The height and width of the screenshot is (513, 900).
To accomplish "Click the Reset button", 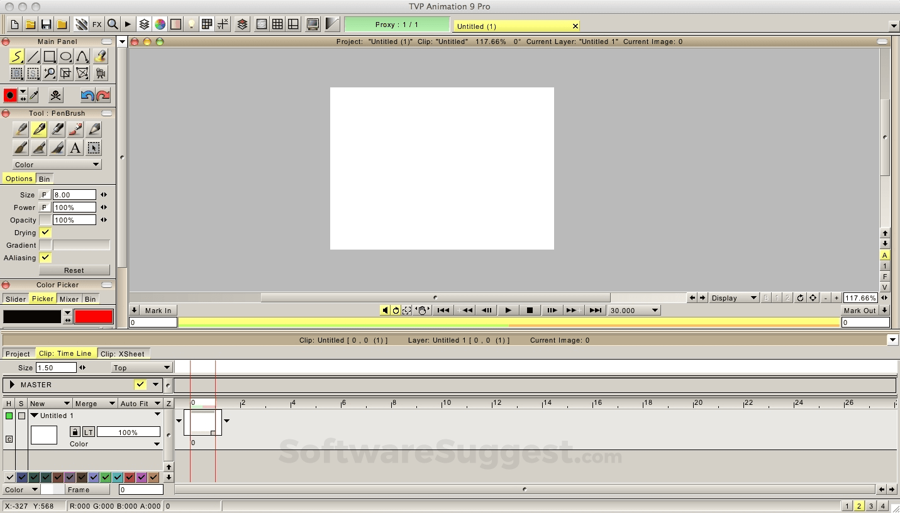I will 74,270.
